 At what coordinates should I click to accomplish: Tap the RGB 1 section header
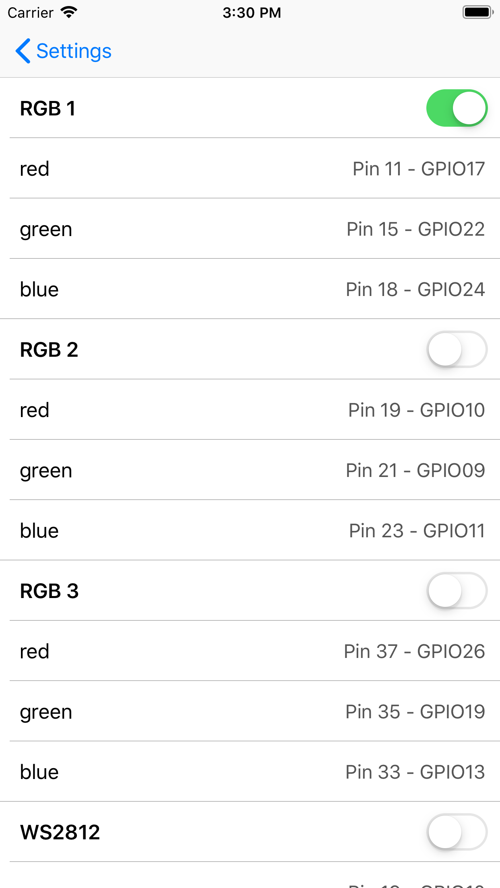(x=48, y=108)
